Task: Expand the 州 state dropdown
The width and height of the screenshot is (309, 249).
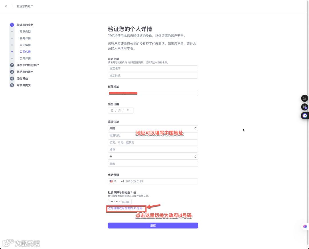Action: pos(153,157)
